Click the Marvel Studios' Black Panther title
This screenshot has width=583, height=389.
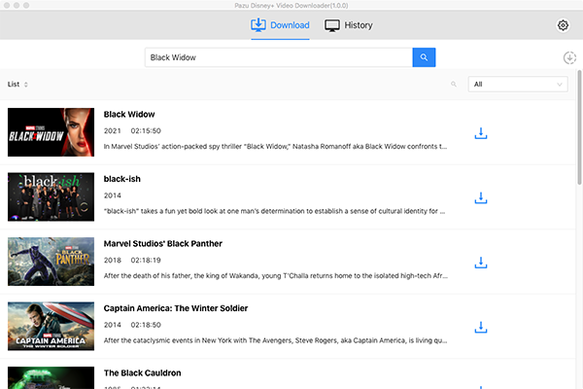click(x=163, y=244)
